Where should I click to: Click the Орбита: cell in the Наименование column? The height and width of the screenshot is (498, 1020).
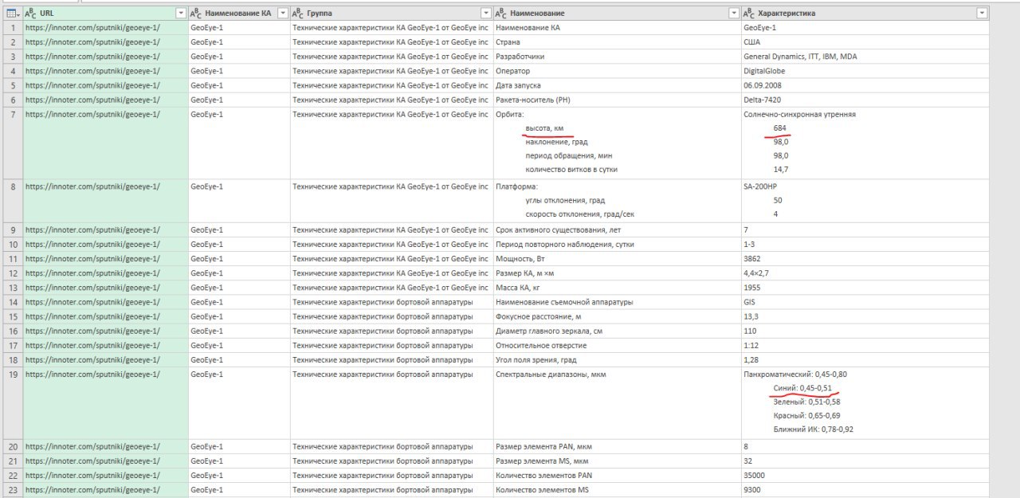coord(616,143)
